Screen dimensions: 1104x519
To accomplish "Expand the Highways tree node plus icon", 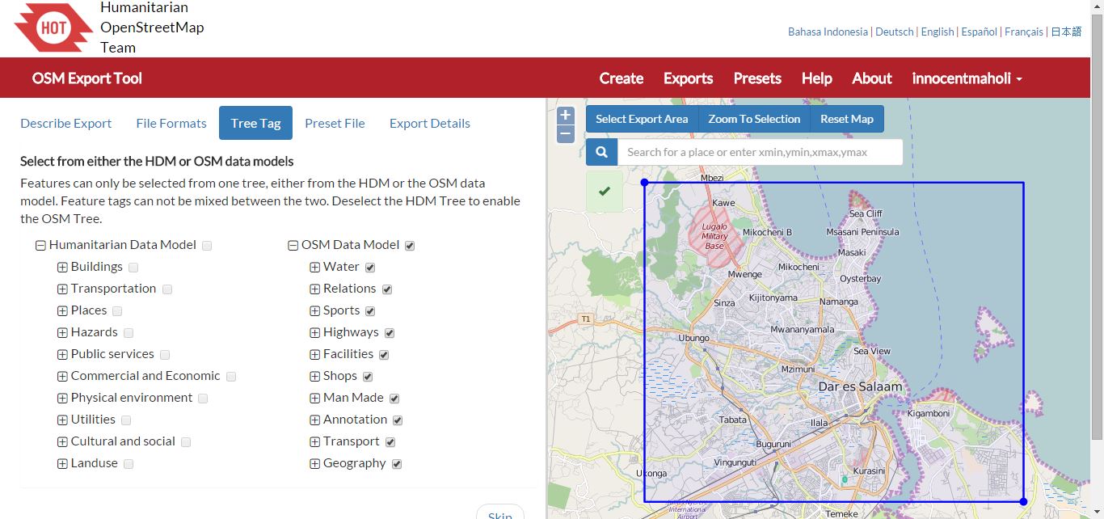I will 315,332.
